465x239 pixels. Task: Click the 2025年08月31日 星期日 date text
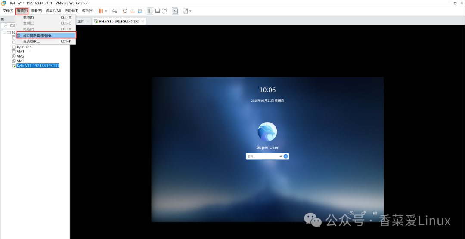(267, 101)
